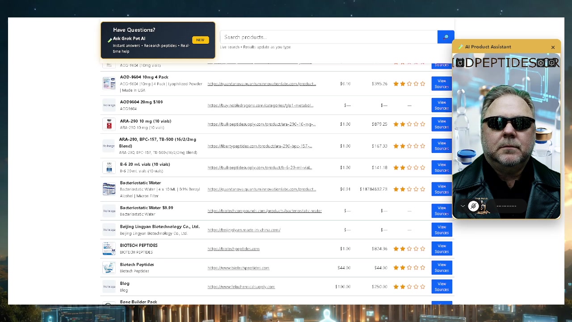This screenshot has width=572, height=322.
Task: Follow the quantanova link for AOD-9604 4 Pack
Action: (262, 84)
